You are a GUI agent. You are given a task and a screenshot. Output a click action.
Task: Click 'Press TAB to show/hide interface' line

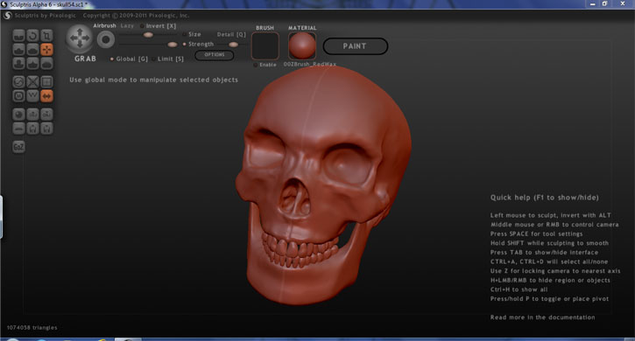point(544,253)
